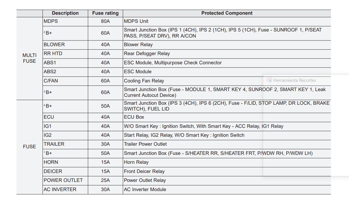Screen dimensions: 349x210
Task: Click the ECU Box component cell
Action: 134,117
